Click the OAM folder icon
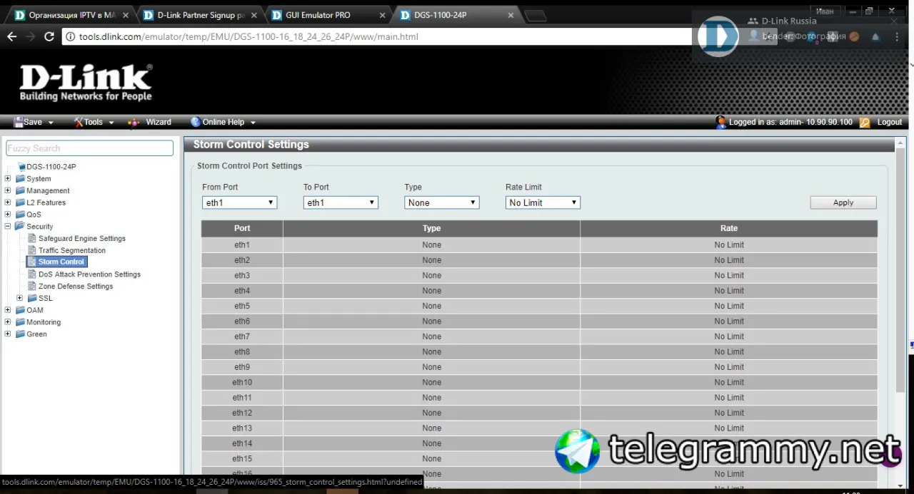Viewport: 914px width, 494px height. pos(20,310)
